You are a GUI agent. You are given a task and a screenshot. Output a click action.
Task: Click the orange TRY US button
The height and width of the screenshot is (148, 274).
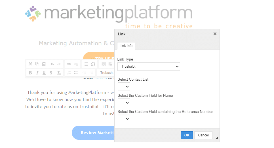[99, 56]
